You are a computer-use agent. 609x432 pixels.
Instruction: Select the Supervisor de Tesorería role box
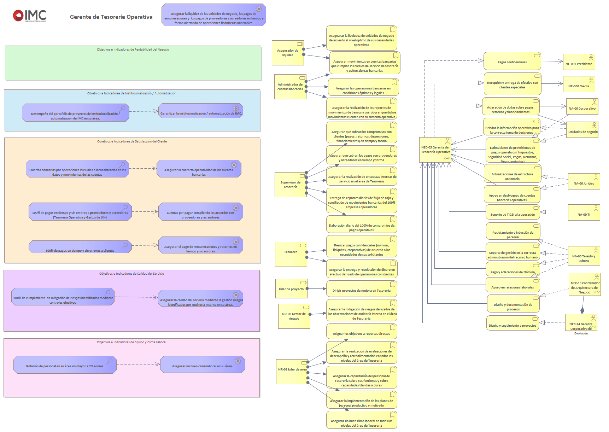coord(290,185)
